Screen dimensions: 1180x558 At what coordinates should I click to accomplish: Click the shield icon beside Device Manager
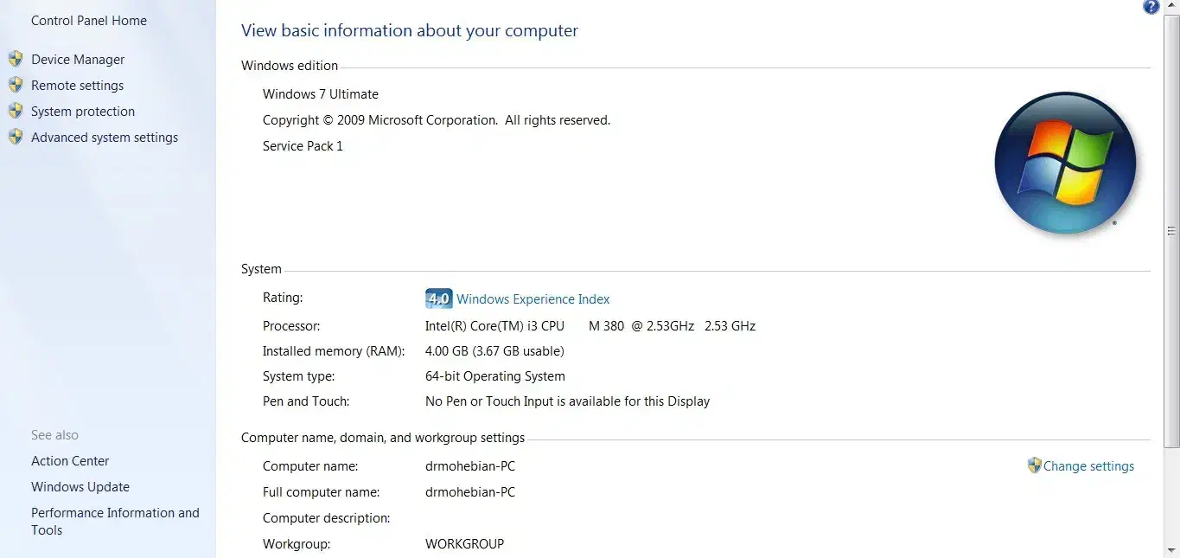click(16, 59)
